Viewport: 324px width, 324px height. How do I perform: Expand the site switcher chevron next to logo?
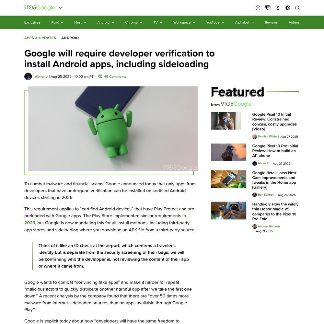(x=60, y=8)
